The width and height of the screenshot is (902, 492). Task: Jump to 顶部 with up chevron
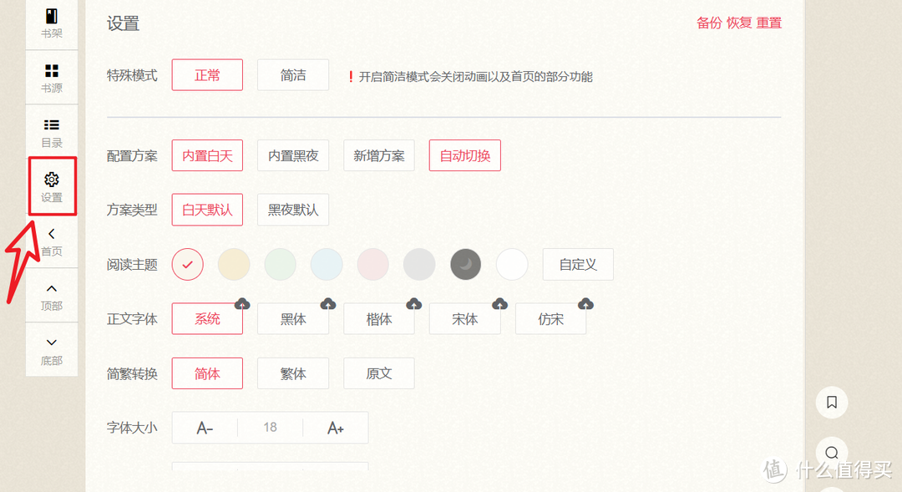(x=51, y=288)
